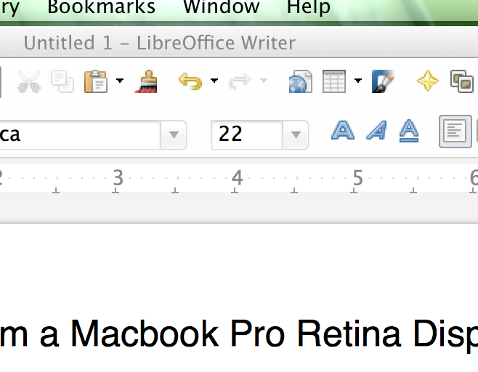This screenshot has width=478, height=372.
Task: Click inside the font name field
Action: pos(80,134)
